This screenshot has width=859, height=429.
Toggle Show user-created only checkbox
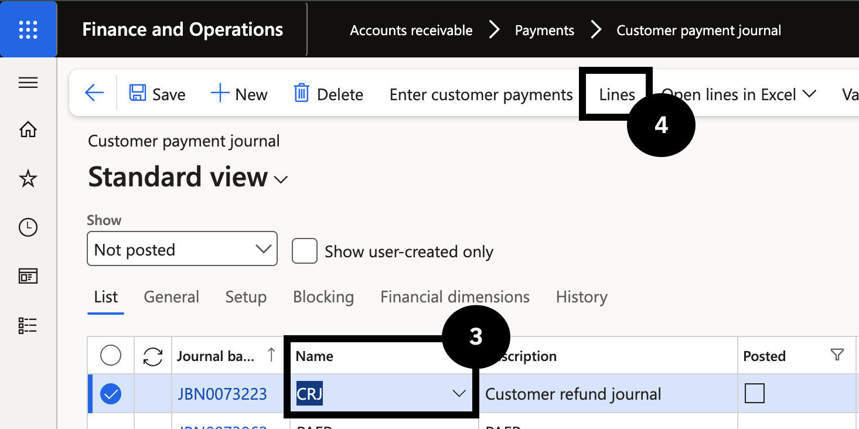(305, 251)
